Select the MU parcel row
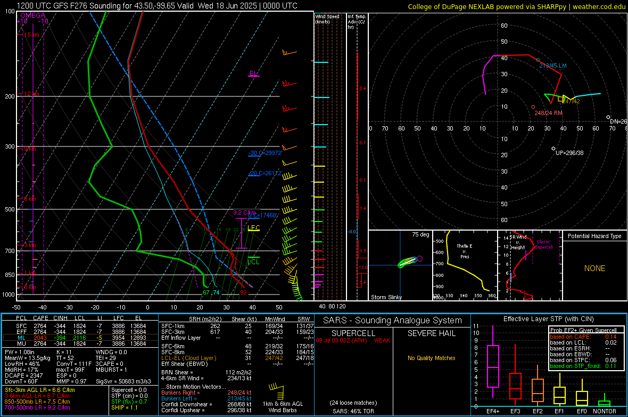The width and height of the screenshot is (628, 417). click(80, 344)
